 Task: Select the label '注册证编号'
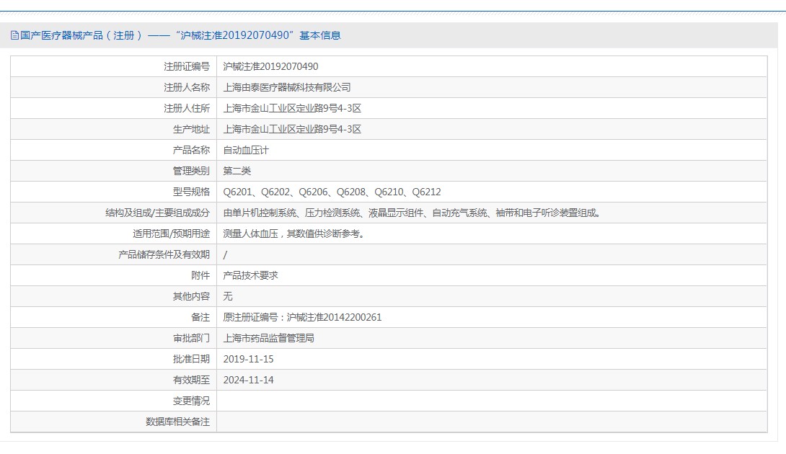(187, 66)
